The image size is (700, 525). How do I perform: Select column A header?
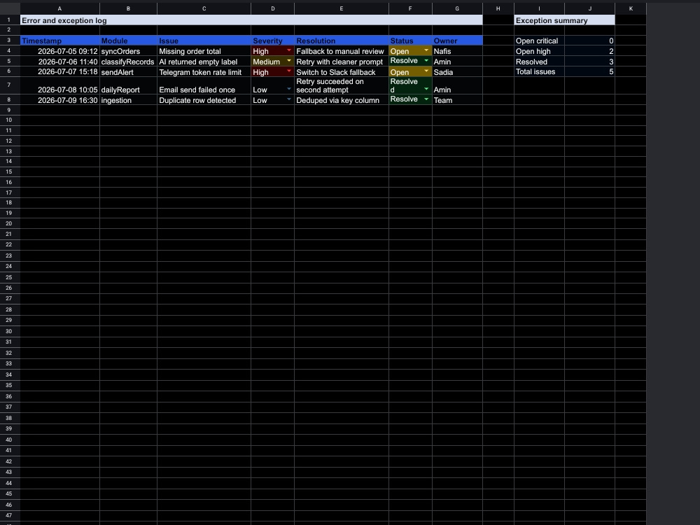pyautogui.click(x=59, y=8)
